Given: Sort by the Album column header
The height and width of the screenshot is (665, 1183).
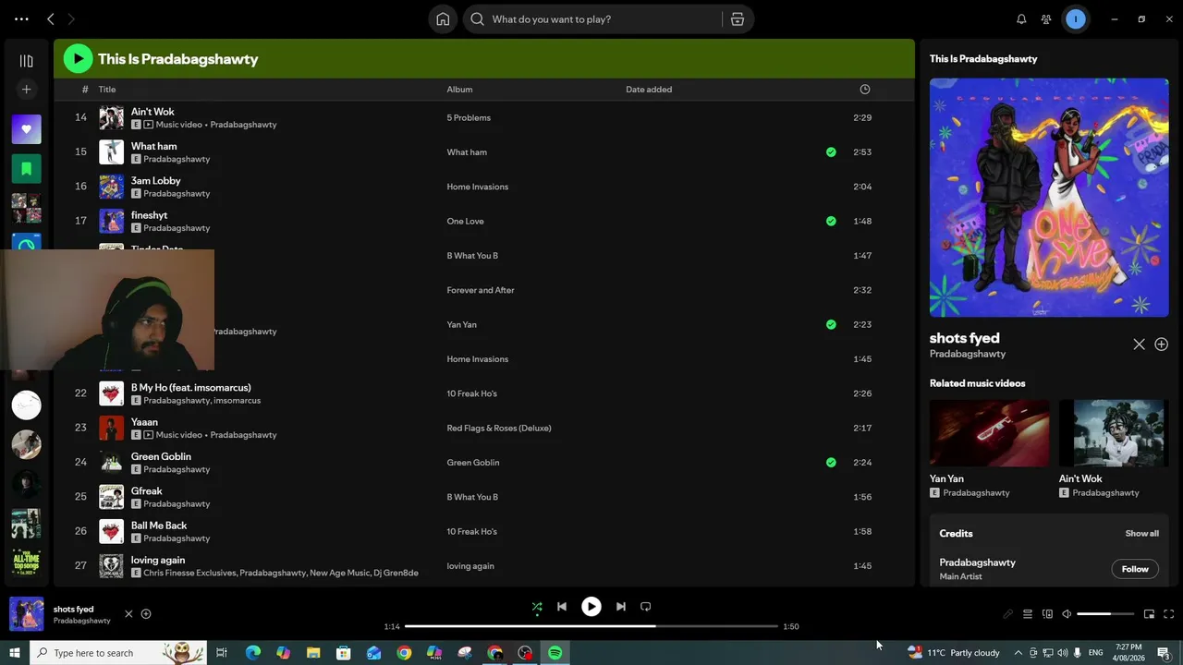Looking at the screenshot, I should tap(459, 90).
